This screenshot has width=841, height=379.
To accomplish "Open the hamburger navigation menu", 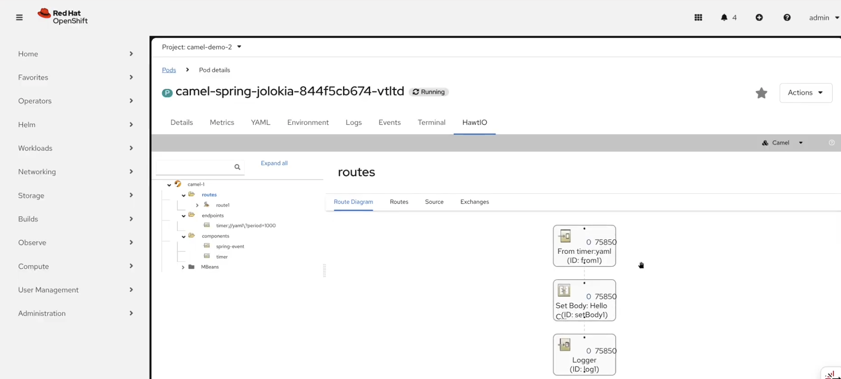I will [x=19, y=18].
